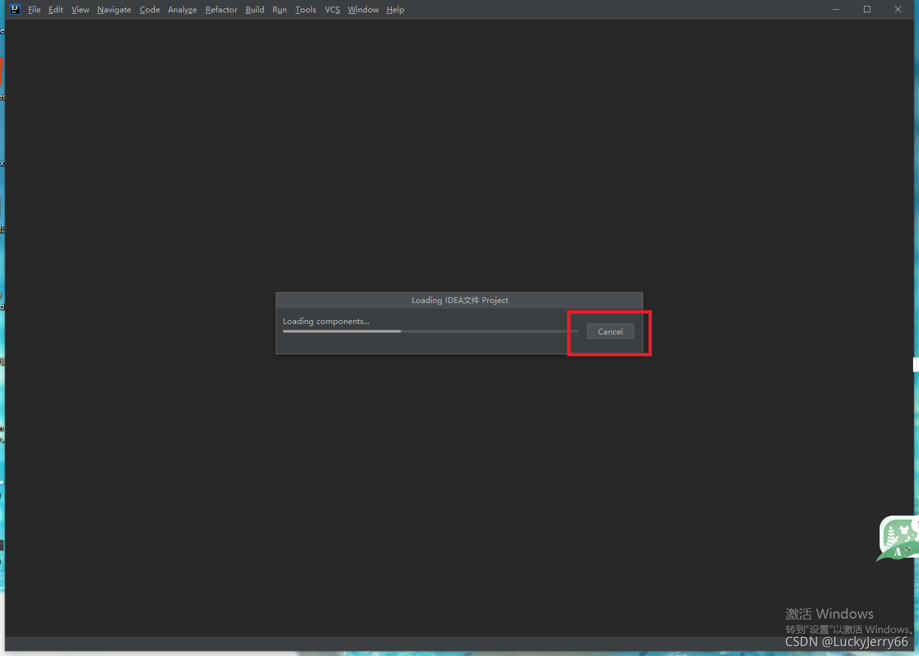Image resolution: width=919 pixels, height=656 pixels.
Task: Maximize the IntelliJ IDEA window
Action: click(867, 9)
